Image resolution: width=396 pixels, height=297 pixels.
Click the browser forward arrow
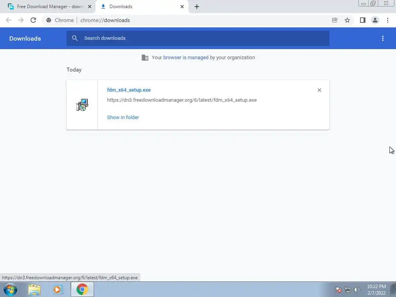click(x=21, y=20)
